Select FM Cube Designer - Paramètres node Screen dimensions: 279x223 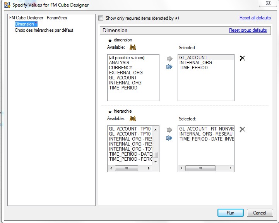pyautogui.click(x=38, y=18)
